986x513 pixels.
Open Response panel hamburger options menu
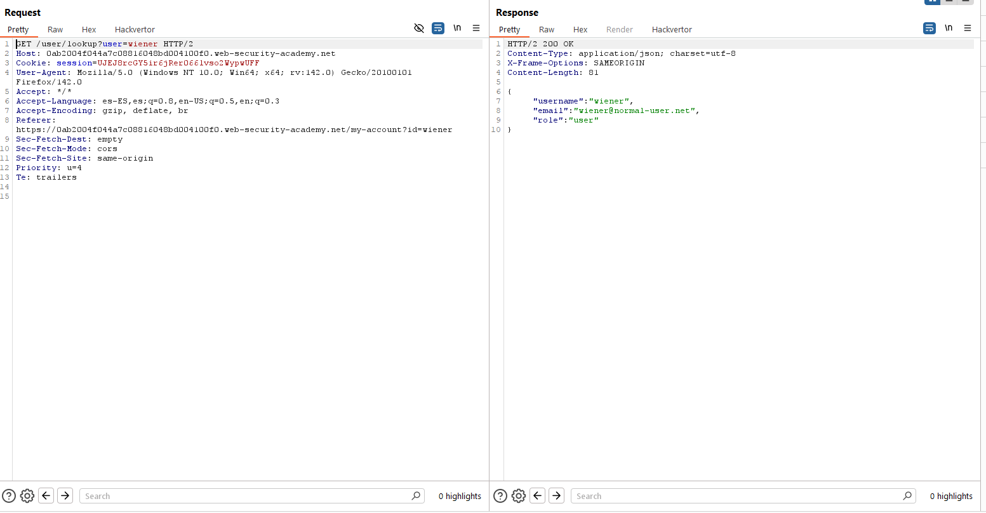tap(968, 28)
